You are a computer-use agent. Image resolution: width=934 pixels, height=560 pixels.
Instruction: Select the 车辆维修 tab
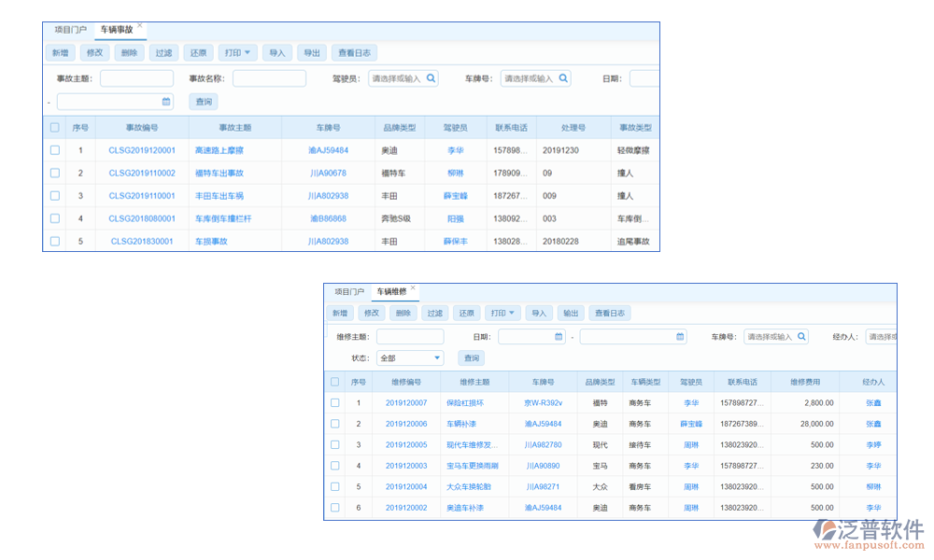393,289
